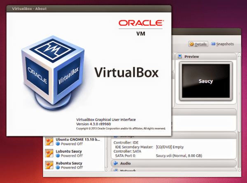Click the Snapshots camera icon
The height and width of the screenshot is (183, 247).
pos(213,44)
